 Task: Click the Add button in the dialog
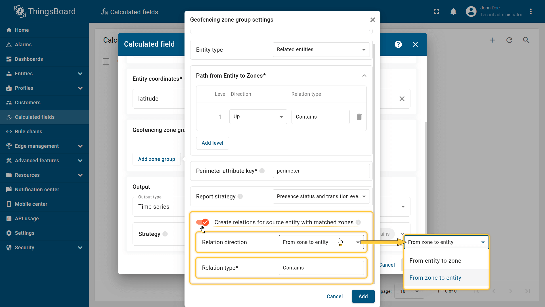363,296
